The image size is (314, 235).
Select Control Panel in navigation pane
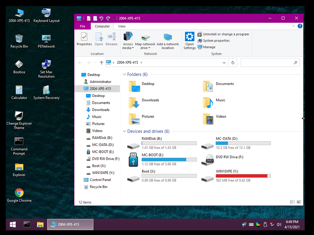[x=98, y=180]
